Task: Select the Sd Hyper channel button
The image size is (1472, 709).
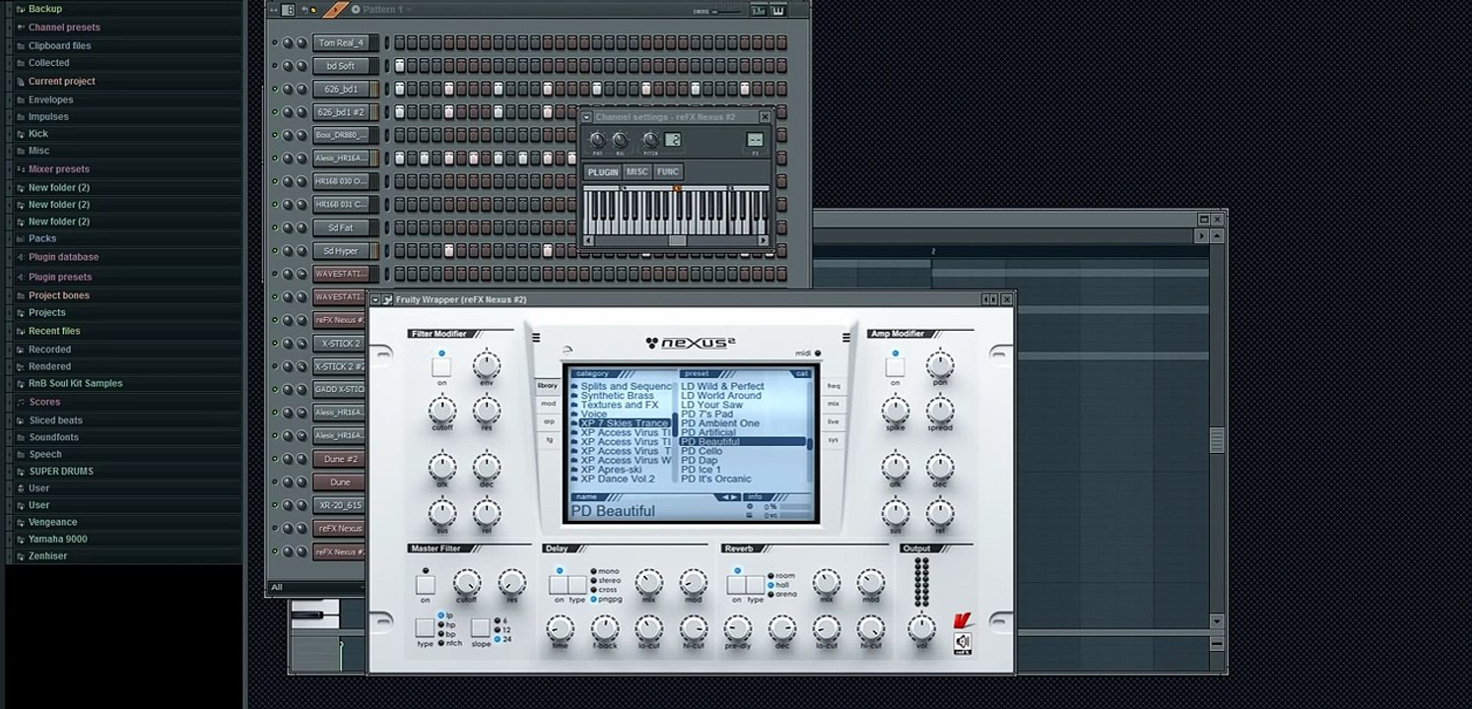Action: (341, 251)
